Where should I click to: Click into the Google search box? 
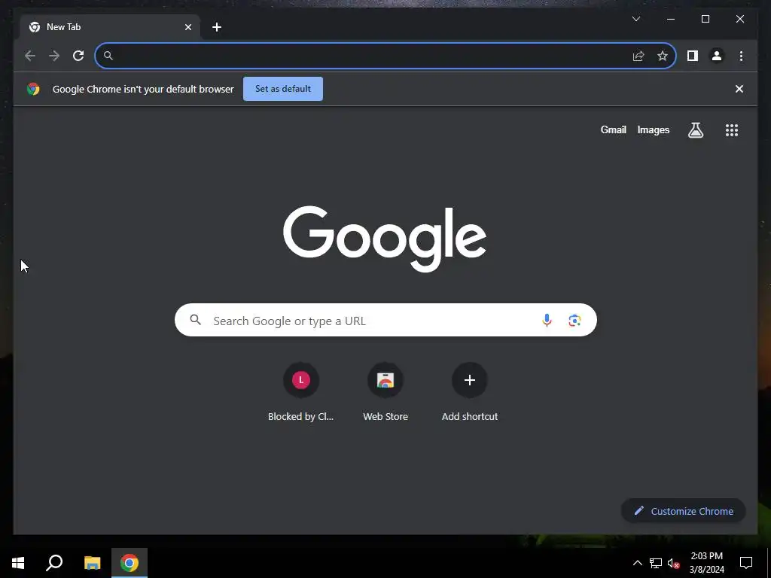click(x=385, y=321)
